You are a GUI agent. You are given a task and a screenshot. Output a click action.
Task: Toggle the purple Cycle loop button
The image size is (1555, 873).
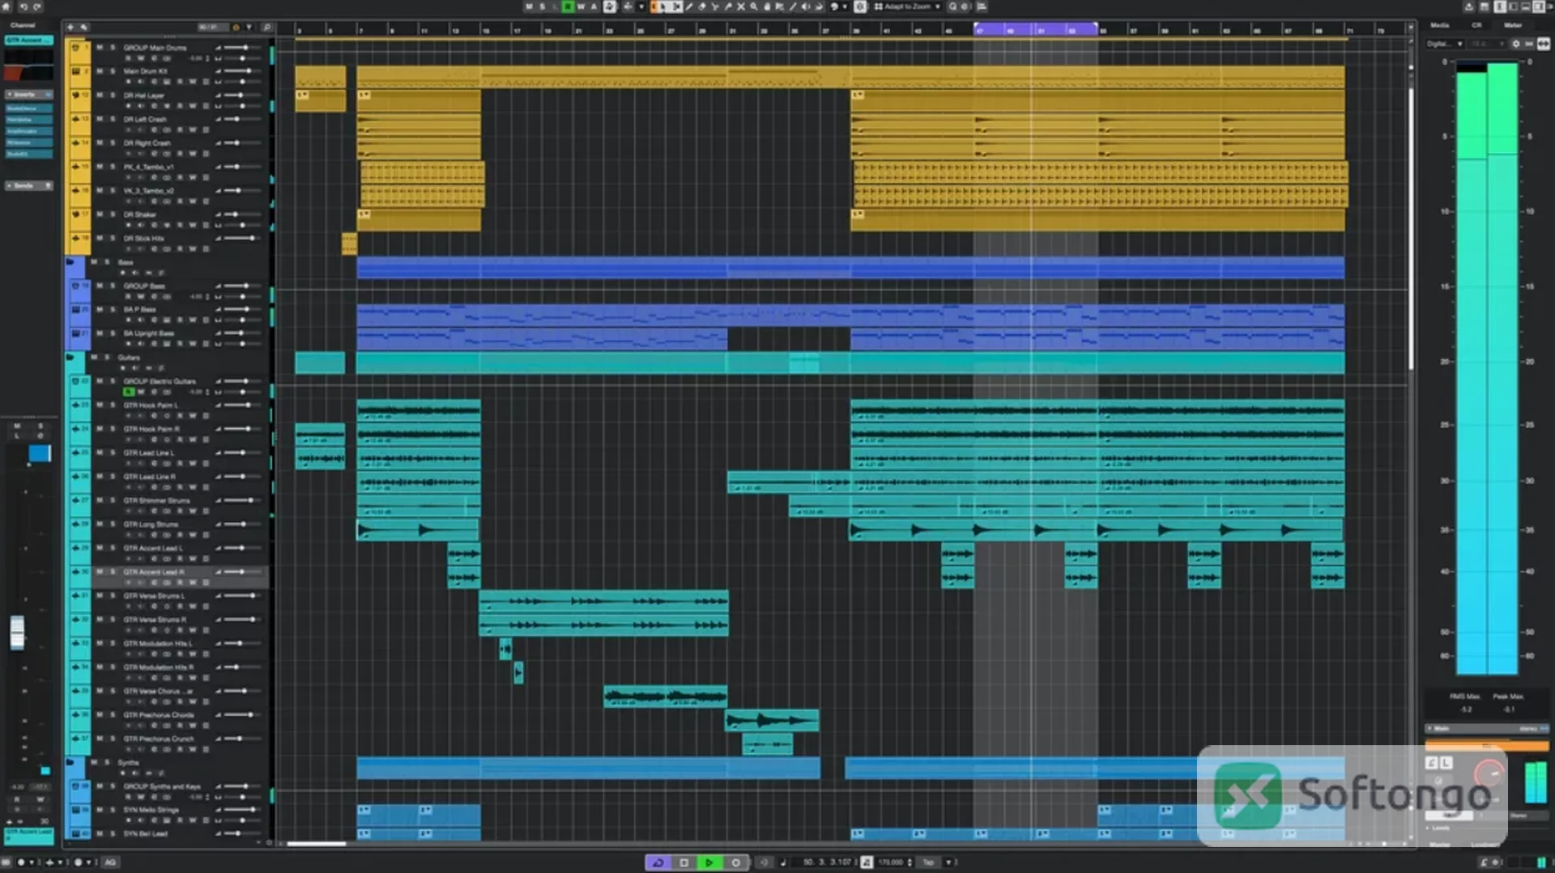click(658, 862)
